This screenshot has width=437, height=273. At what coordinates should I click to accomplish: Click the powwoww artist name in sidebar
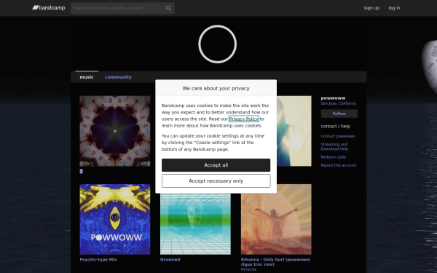333,98
